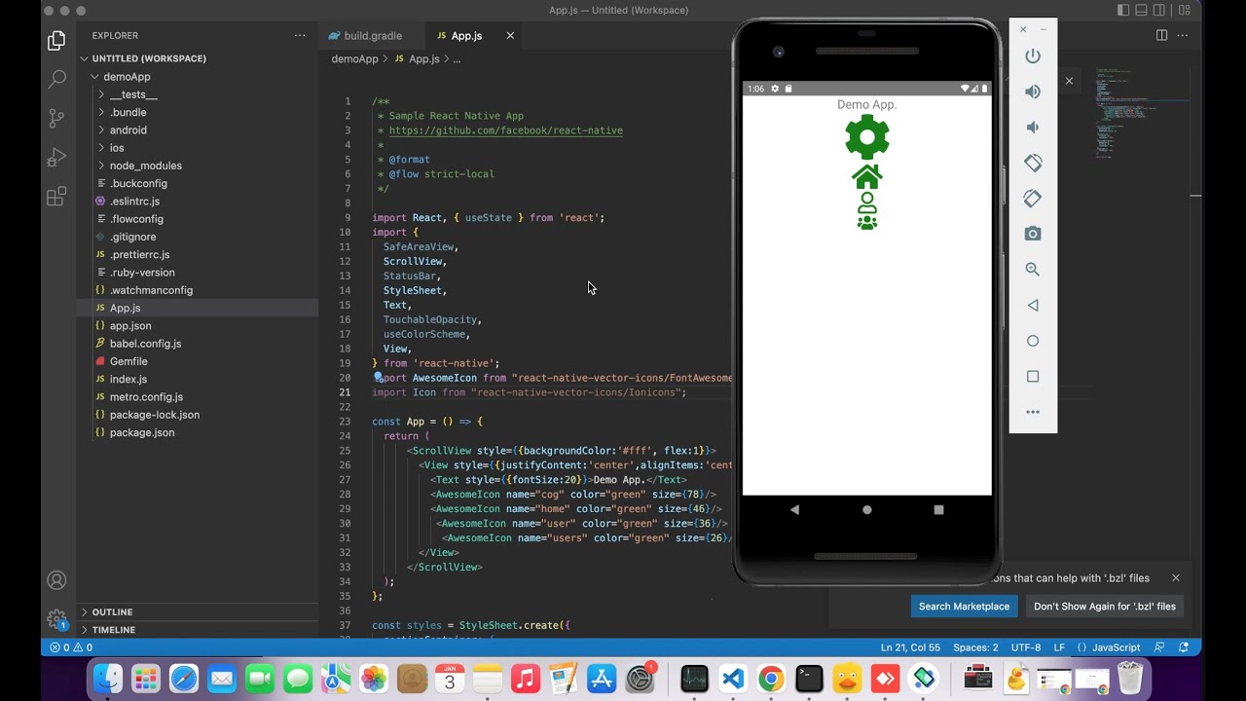Expand the __tests__ folder

pos(132,94)
